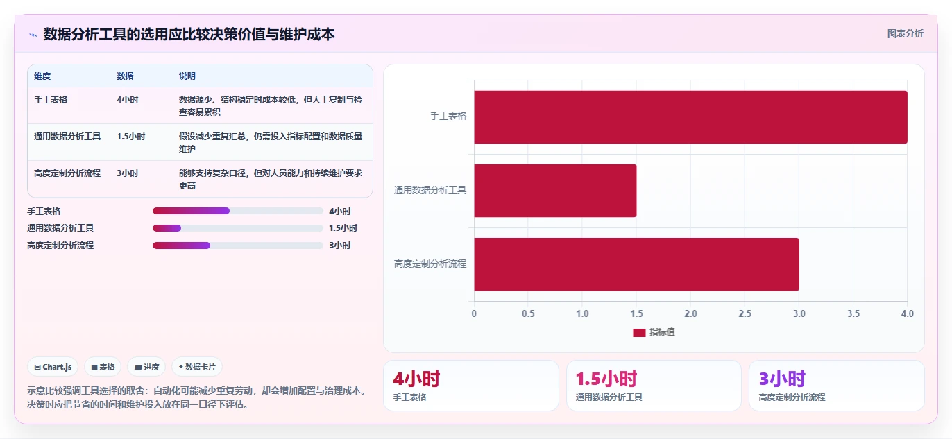Click the 进度 tag chip
This screenshot has height=439, width=952.
pos(146,367)
